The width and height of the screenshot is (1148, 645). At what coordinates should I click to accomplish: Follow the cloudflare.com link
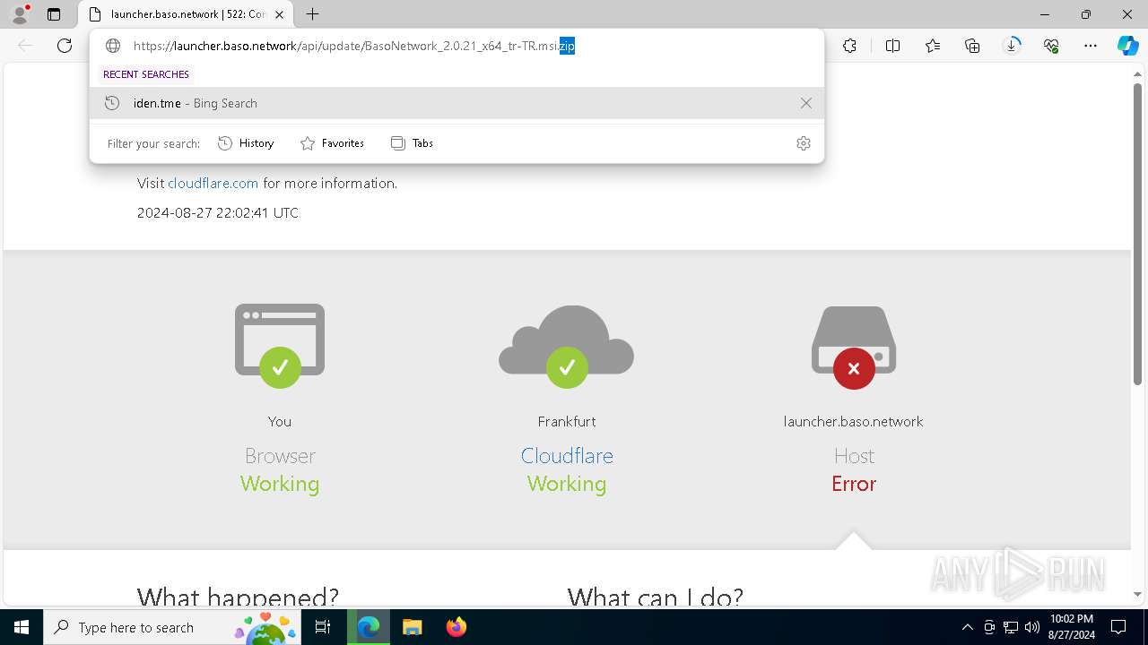(x=213, y=183)
